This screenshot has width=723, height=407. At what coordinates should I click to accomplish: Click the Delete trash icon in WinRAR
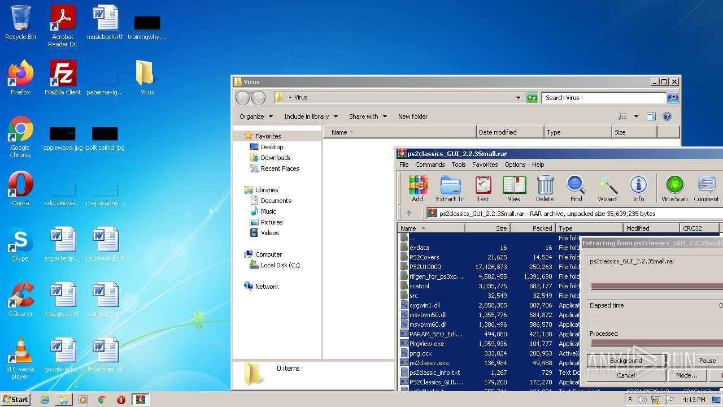[545, 189]
